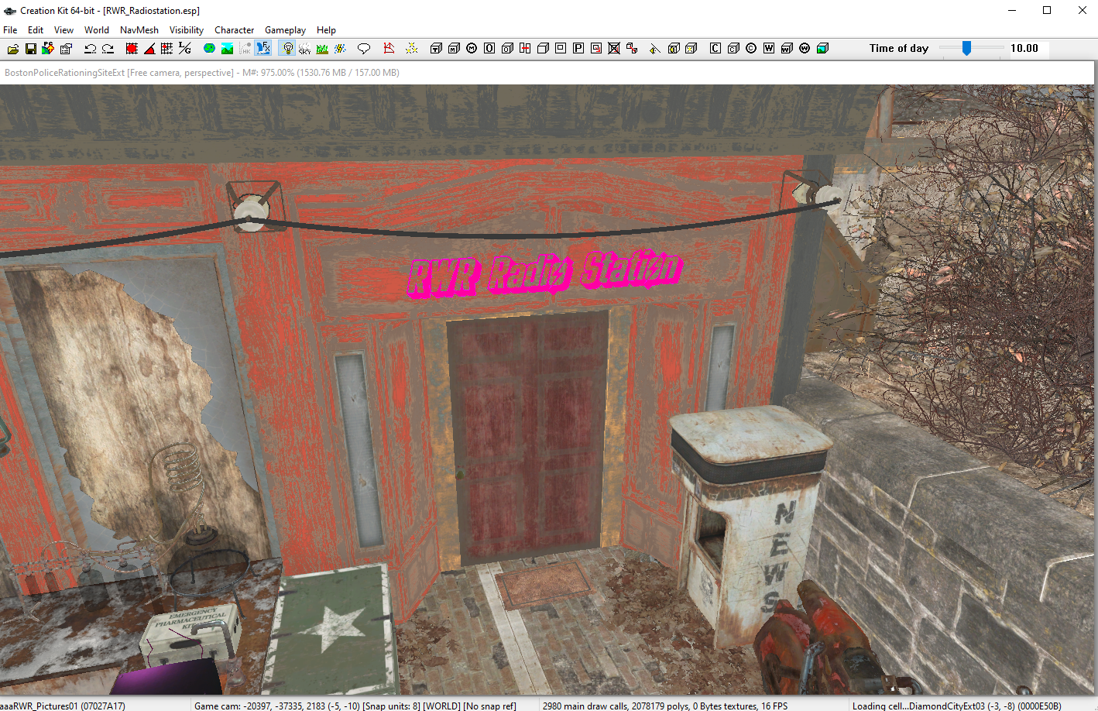Click the blue lightning rain icon
Image resolution: width=1098 pixels, height=711 pixels.
[x=340, y=49]
